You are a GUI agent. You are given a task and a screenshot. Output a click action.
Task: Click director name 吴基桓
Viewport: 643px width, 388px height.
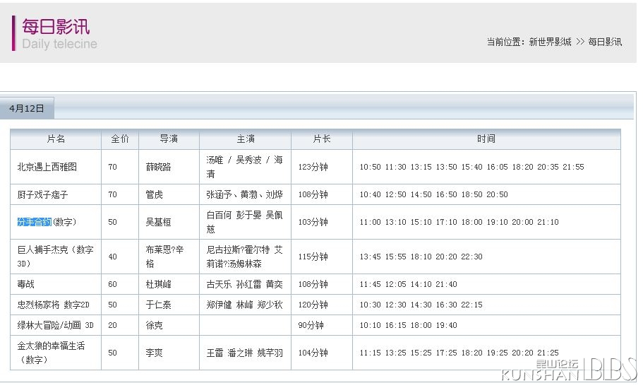[x=158, y=222]
